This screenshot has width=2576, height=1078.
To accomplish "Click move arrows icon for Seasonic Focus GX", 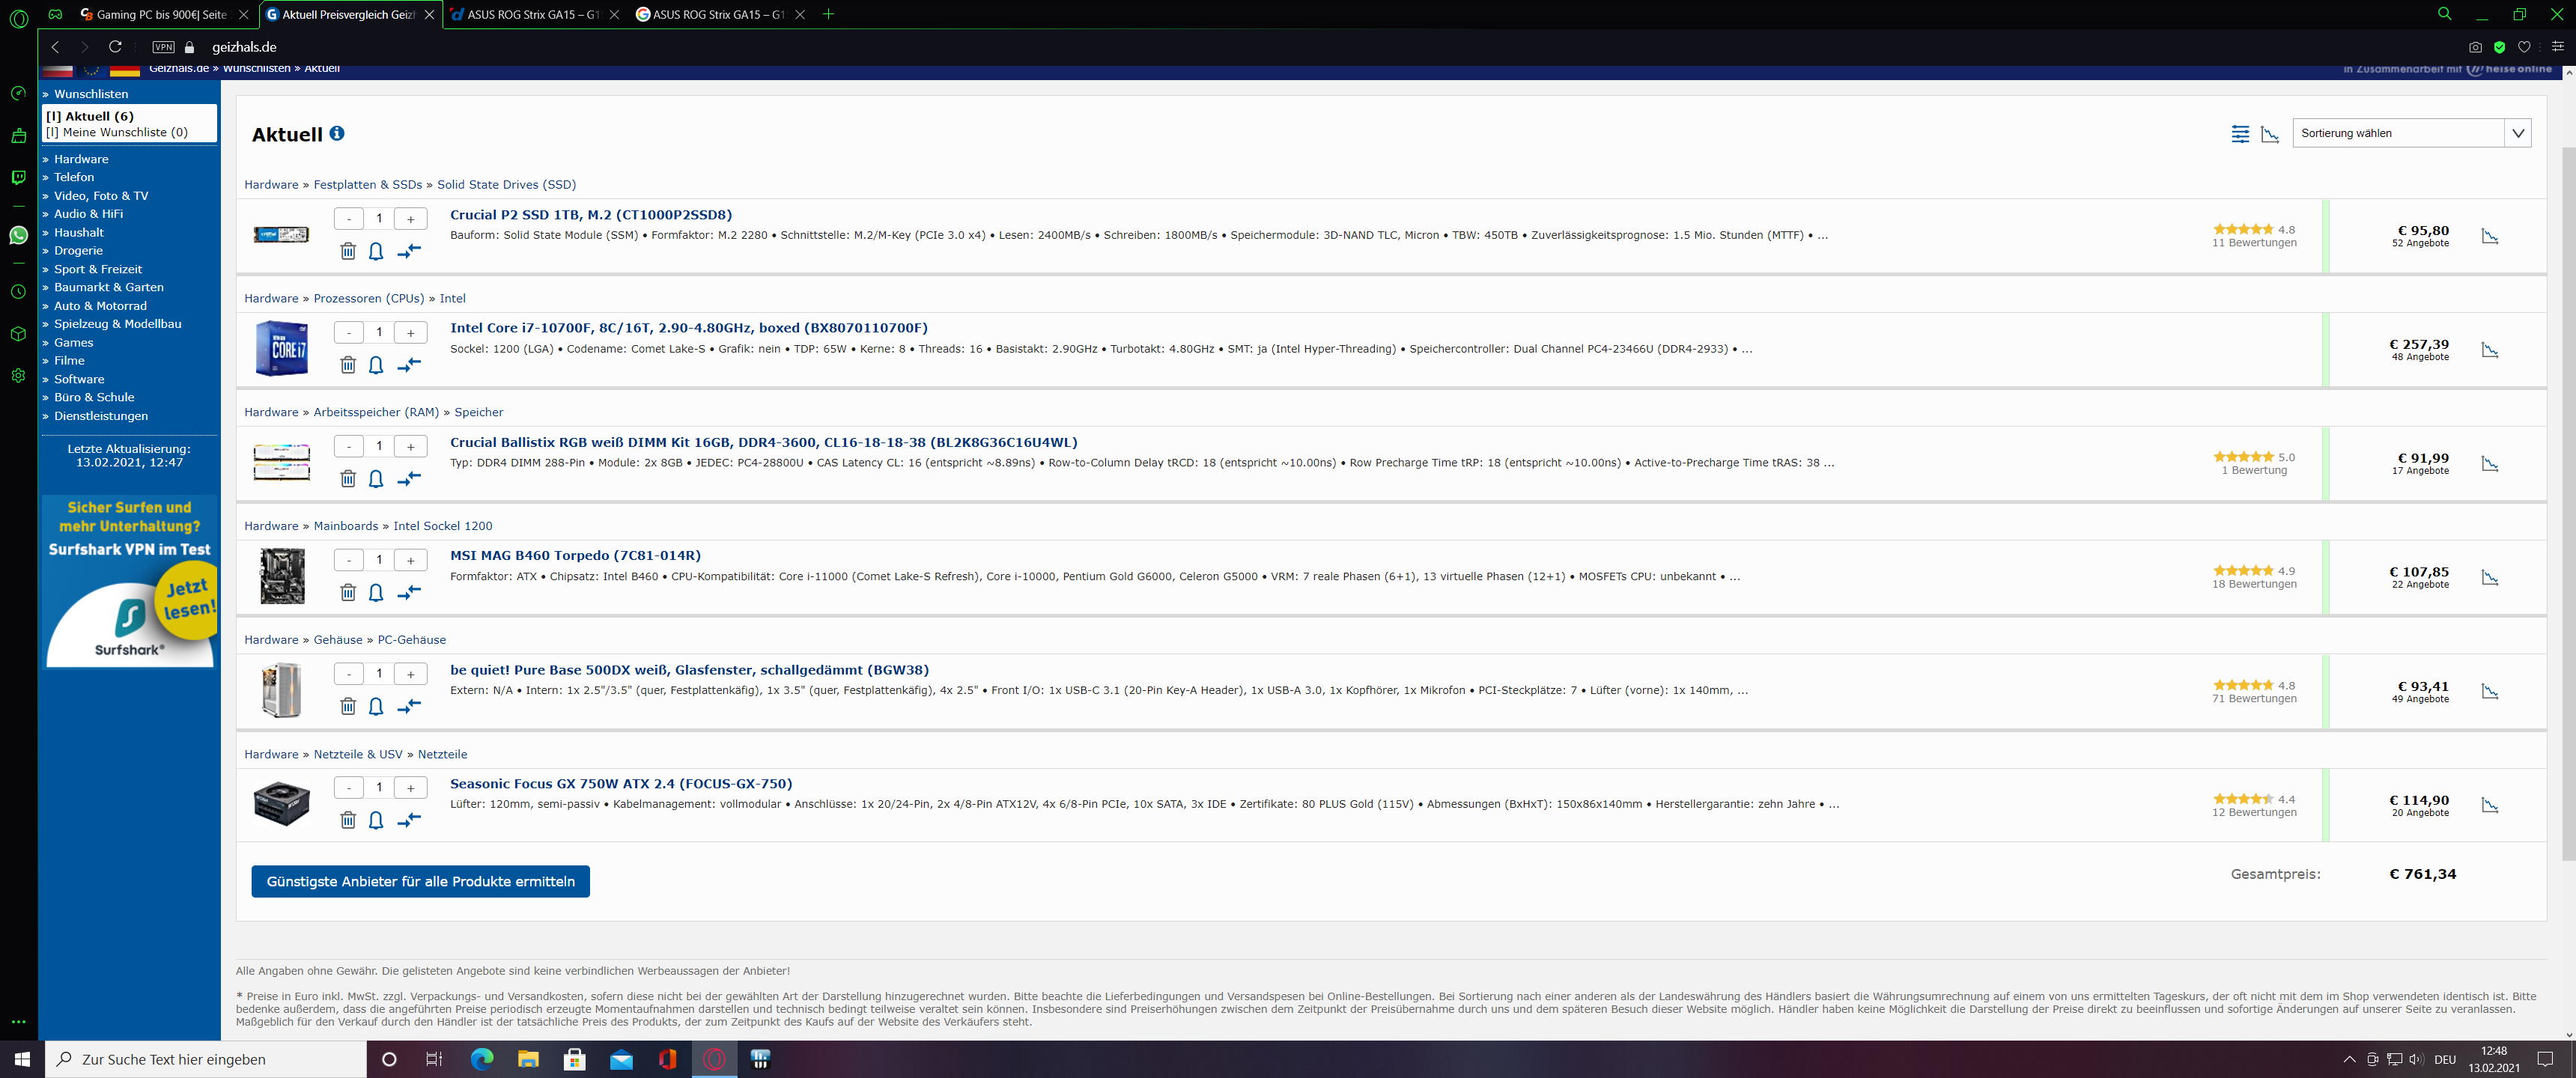I will (408, 820).
